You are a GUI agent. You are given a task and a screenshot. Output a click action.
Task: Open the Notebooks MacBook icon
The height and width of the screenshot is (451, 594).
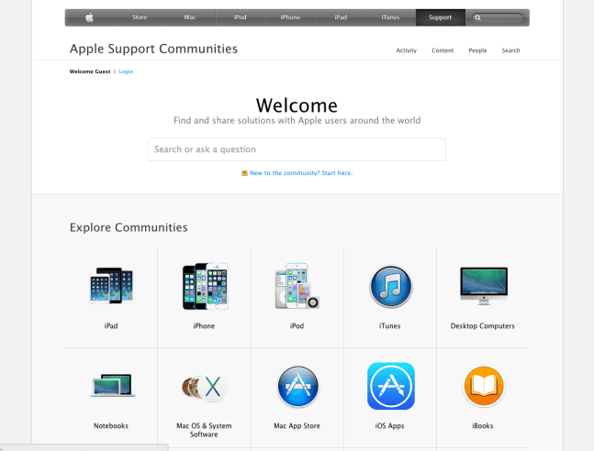click(113, 385)
